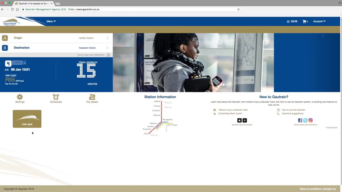Viewport: 342px width, 192px height.
Task: Click the Station Information route map
Action: click(160, 118)
